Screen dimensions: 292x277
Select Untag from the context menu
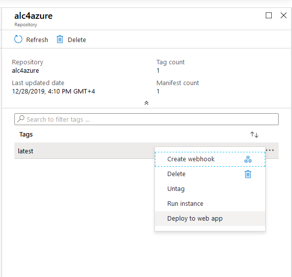coord(210,189)
